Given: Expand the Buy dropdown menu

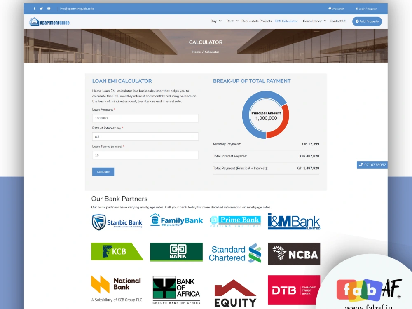Looking at the screenshot, I should [216, 21].
